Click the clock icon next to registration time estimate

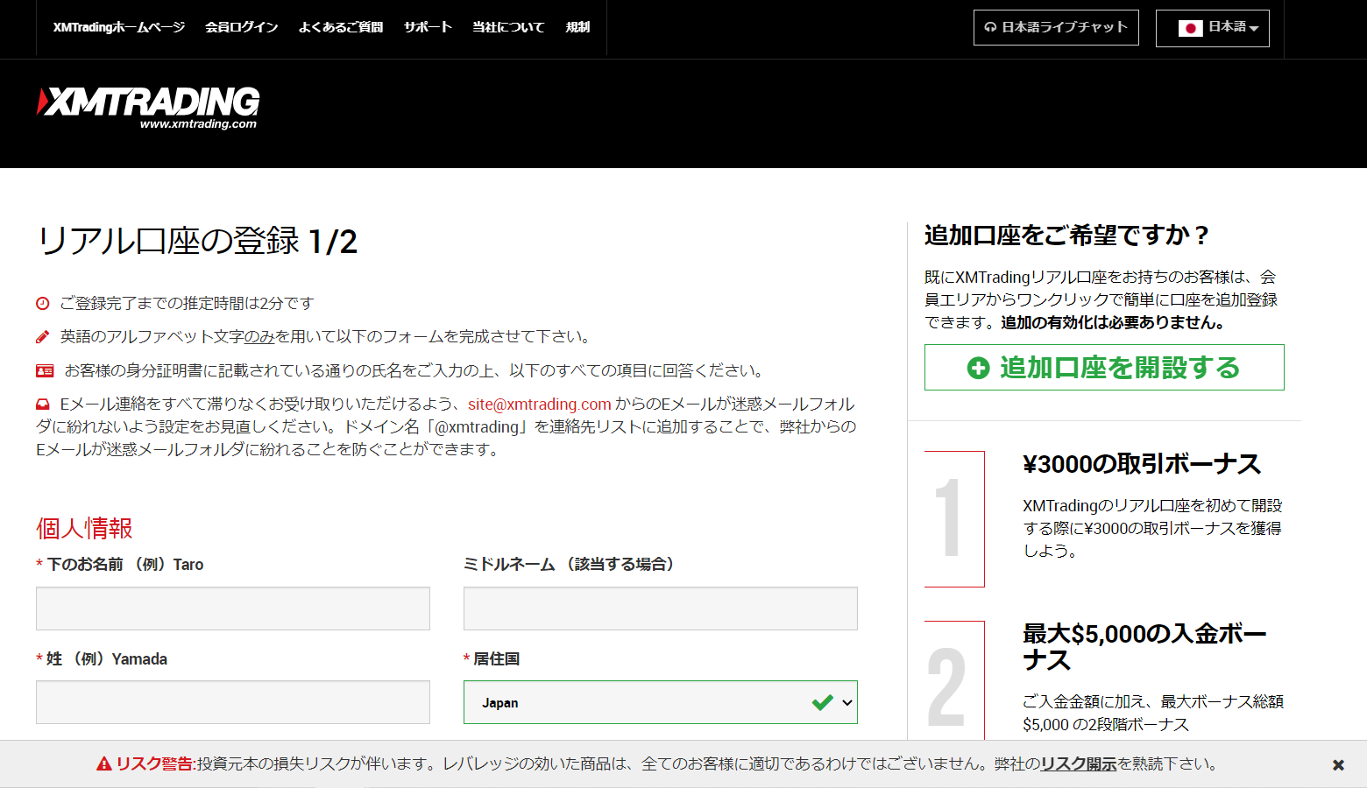click(43, 303)
